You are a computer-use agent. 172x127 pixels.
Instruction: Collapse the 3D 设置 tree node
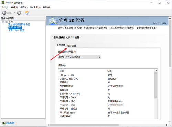(3, 22)
